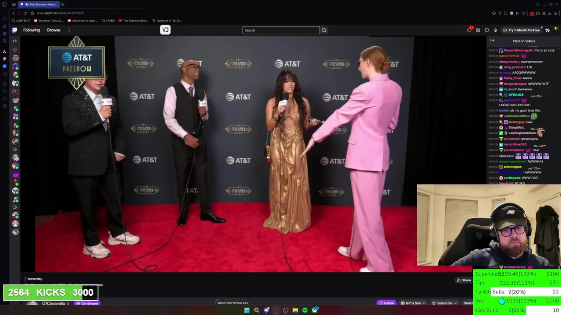
Task: Expand the left sidebar with arrow icon
Action: coord(14,41)
